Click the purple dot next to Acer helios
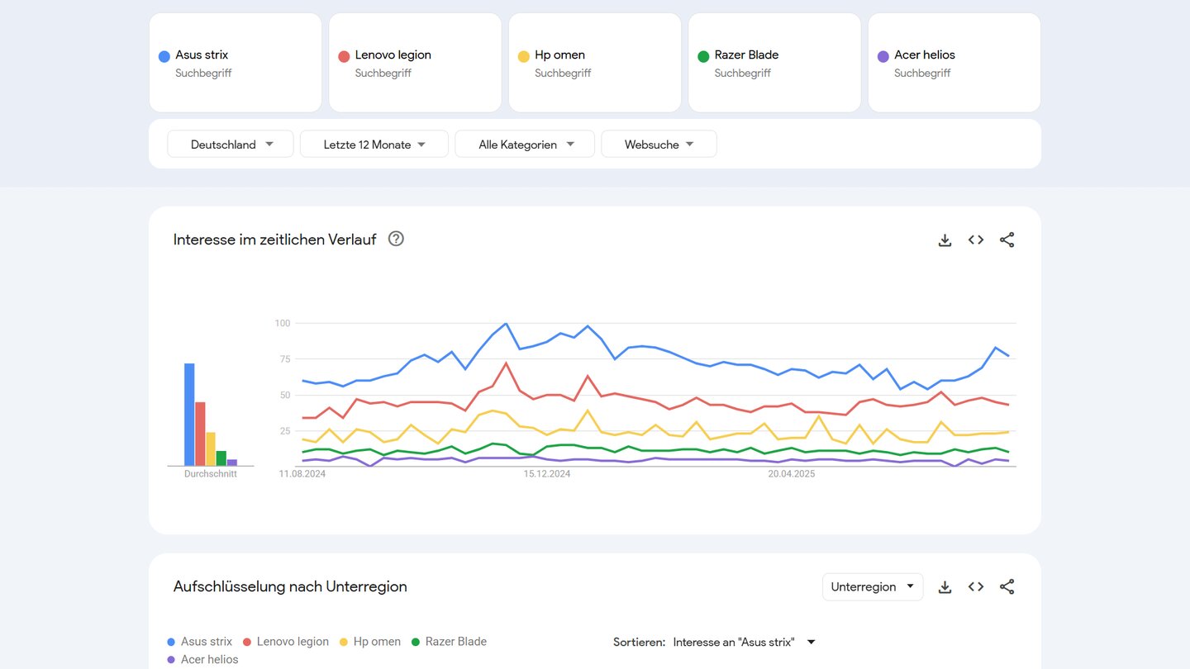 (883, 56)
